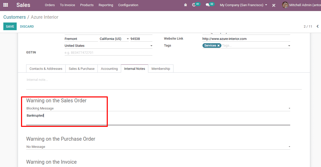
Task: Open the Configuration menu
Action: pyautogui.click(x=128, y=5)
